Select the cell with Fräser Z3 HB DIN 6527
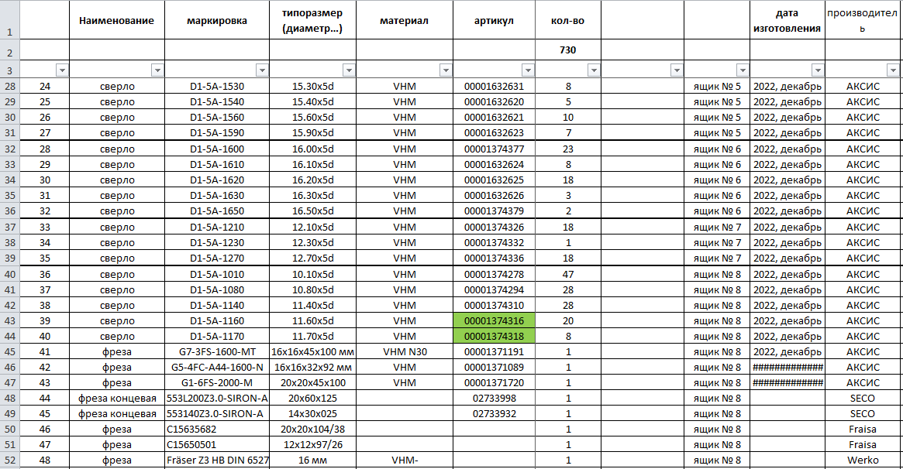The width and height of the screenshot is (903, 469). click(216, 461)
